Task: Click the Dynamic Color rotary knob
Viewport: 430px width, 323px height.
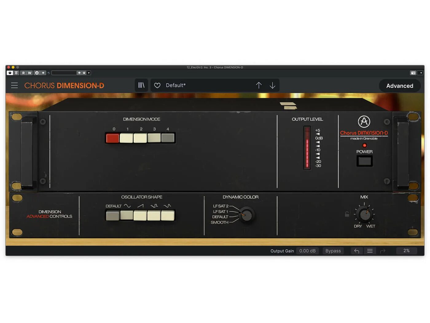Action: click(246, 214)
